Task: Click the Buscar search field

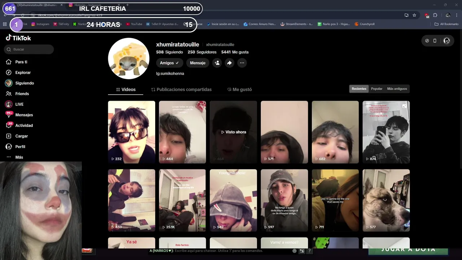Action: (29, 49)
